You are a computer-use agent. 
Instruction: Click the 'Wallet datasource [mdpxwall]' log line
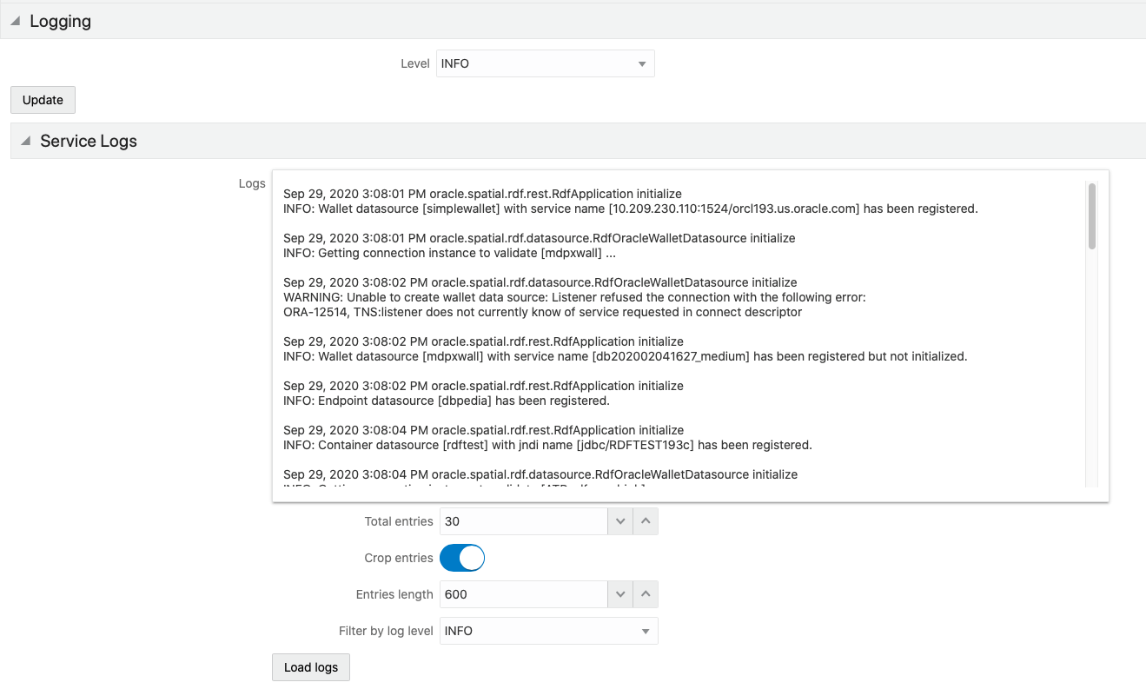click(x=626, y=356)
